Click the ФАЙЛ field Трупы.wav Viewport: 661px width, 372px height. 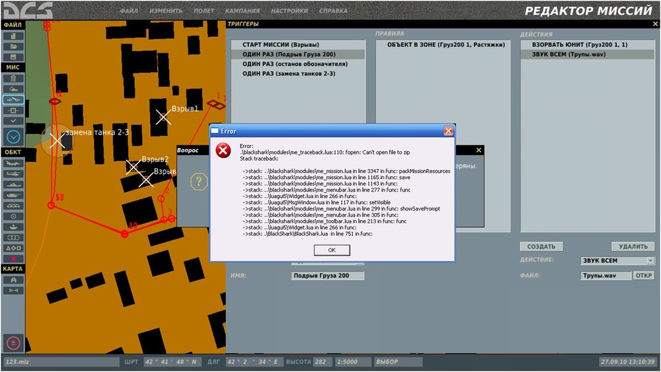605,276
